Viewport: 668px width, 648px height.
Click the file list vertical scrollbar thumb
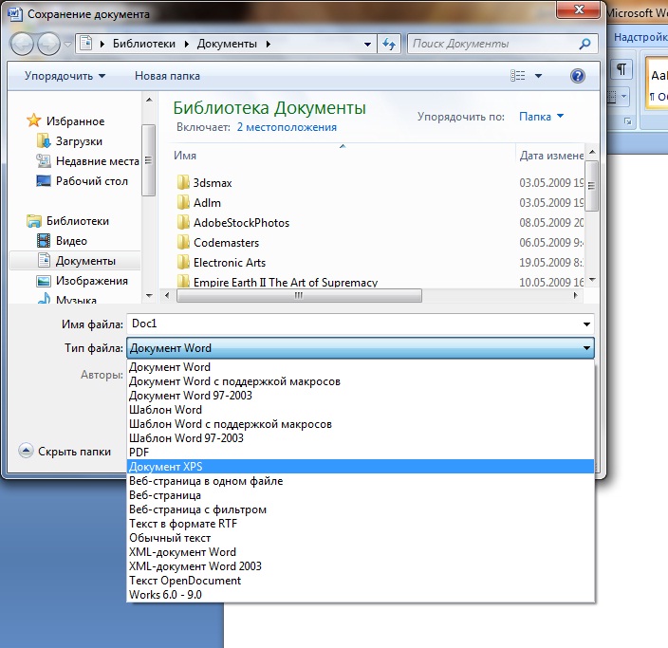592,186
